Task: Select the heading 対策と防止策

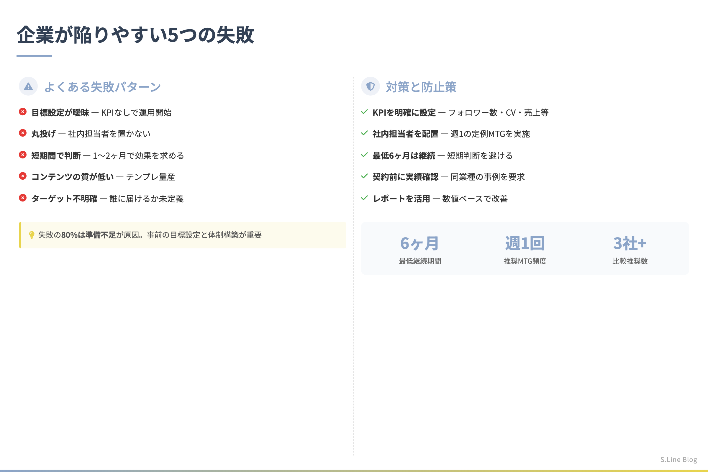Action: click(421, 87)
